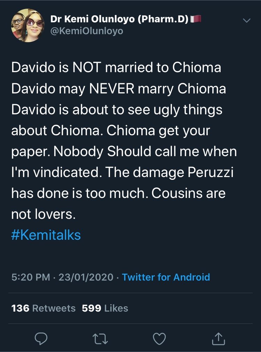Image resolution: width=261 pixels, height=352 pixels.
Task: Click the first line about Davido NOT married
Action: pos(116,68)
